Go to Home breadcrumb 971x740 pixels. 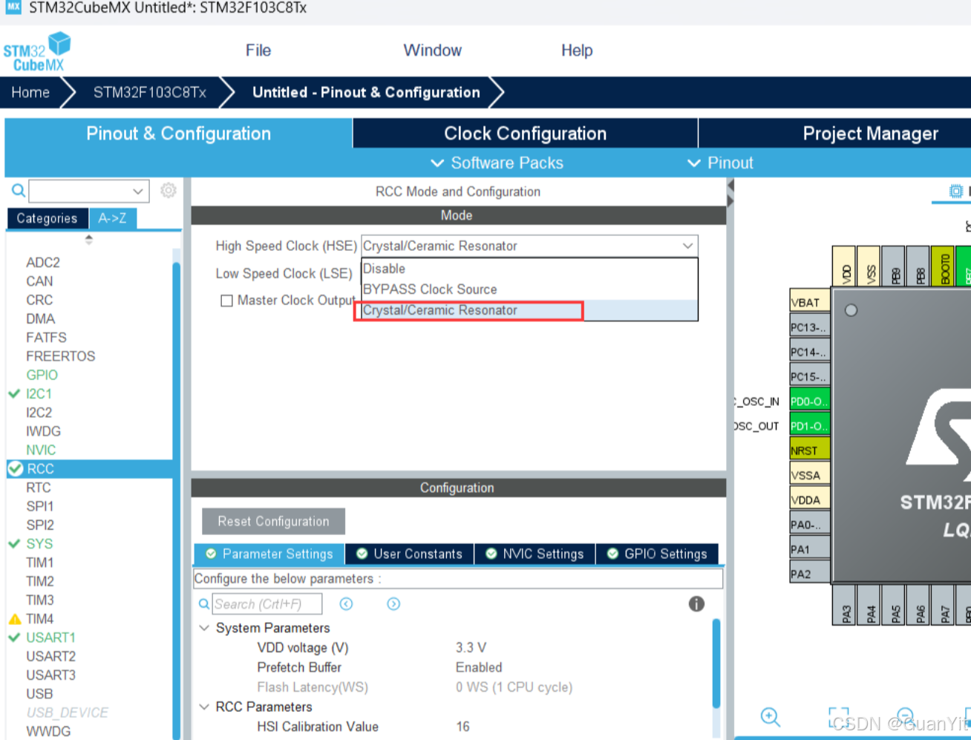tap(30, 92)
